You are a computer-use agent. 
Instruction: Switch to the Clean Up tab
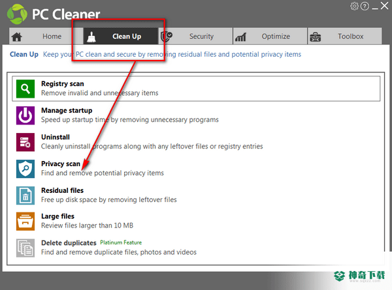coord(121,36)
